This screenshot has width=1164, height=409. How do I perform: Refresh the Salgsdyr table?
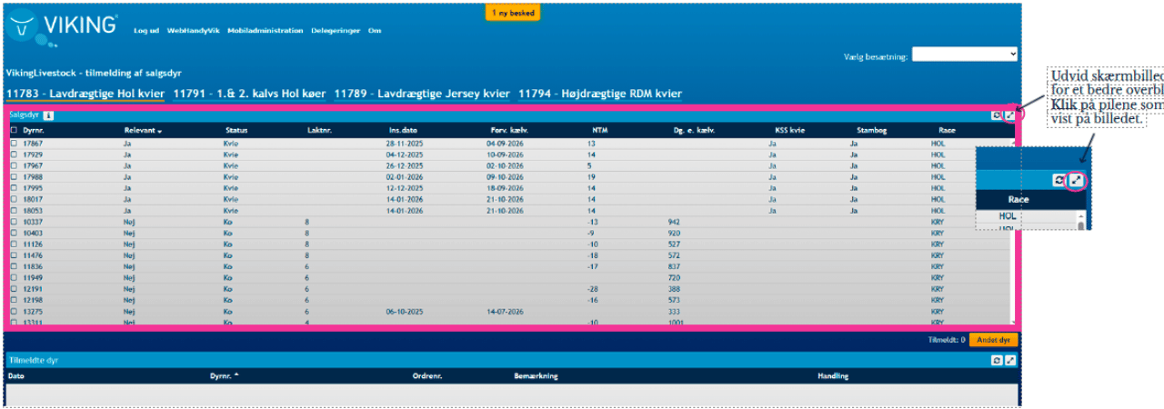tap(998, 115)
